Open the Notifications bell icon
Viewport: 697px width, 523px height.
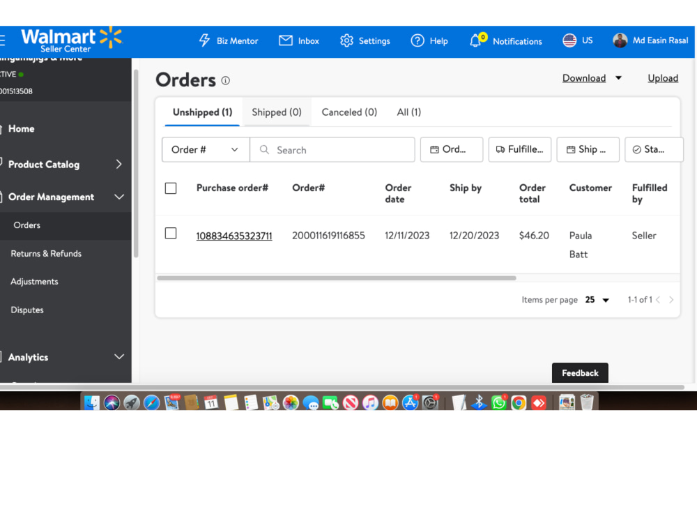[475, 40]
